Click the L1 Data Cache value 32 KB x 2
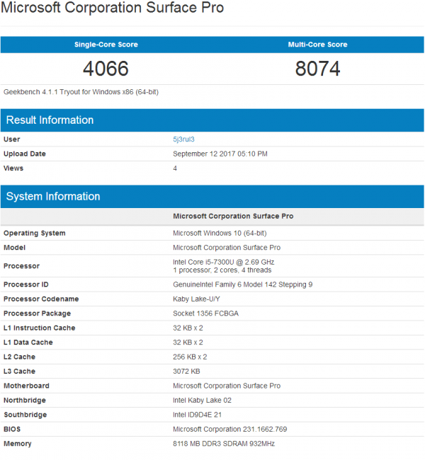 point(188,343)
